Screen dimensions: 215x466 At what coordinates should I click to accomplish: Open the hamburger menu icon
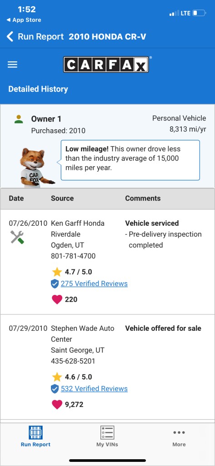12,65
